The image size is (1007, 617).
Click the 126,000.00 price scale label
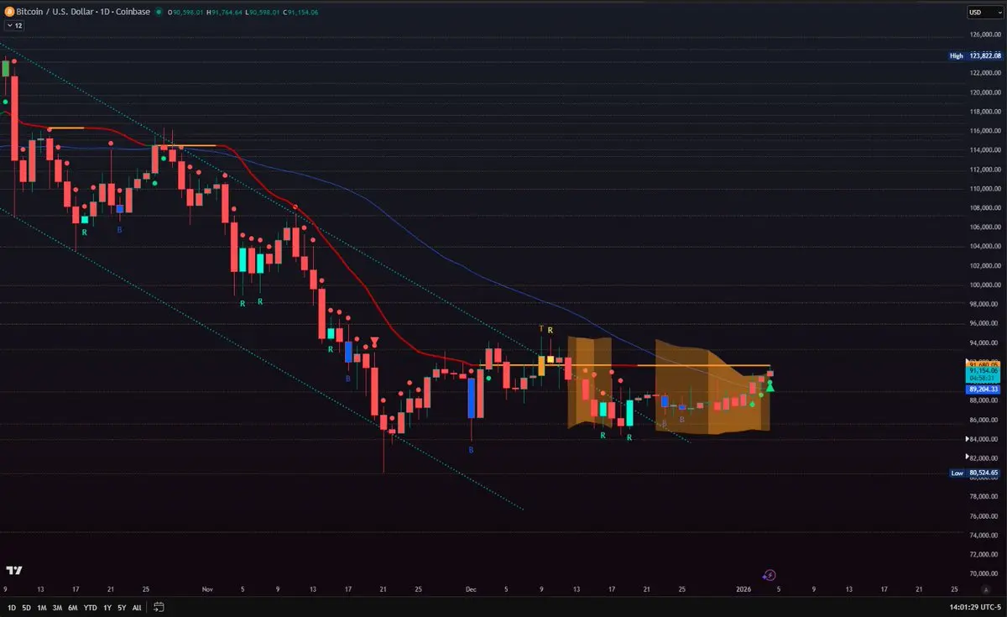pyautogui.click(x=987, y=34)
